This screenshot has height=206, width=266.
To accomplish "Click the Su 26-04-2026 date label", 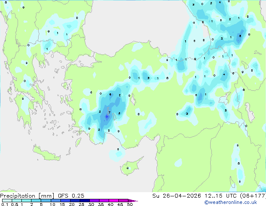I will click(x=177, y=196).
